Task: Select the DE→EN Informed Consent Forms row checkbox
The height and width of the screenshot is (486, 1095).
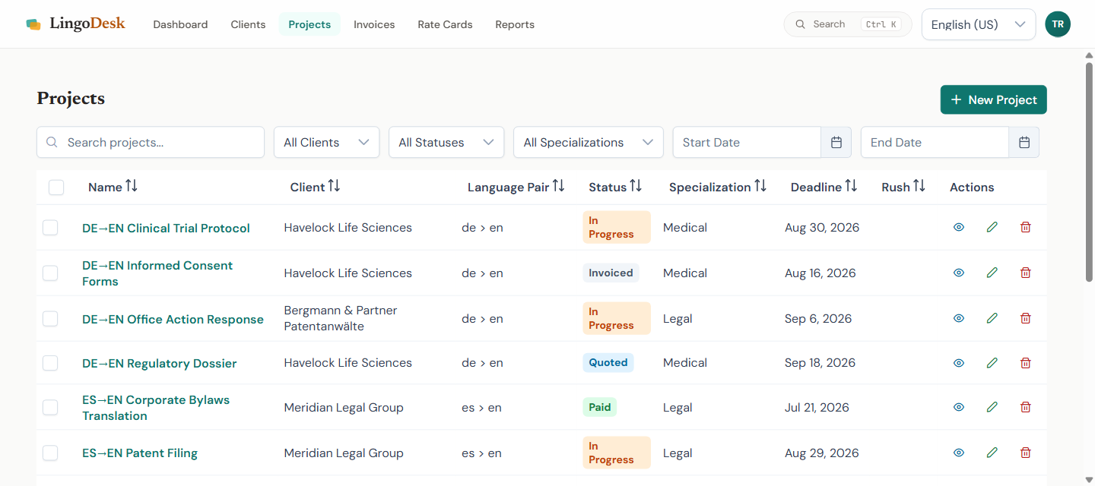Action: point(50,273)
